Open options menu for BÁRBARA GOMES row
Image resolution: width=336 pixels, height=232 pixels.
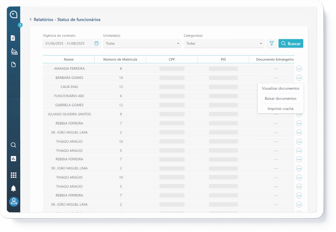click(299, 78)
